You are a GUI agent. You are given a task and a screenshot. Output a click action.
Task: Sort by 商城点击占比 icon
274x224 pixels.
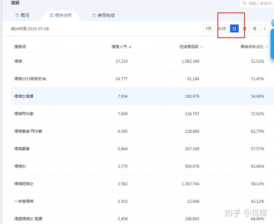pyautogui.click(x=266, y=47)
